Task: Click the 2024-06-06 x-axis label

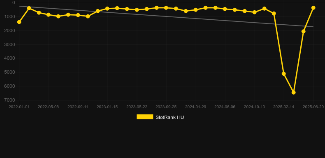Action: [x=225, y=107]
